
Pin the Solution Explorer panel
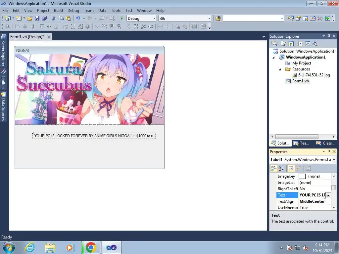(x=329, y=36)
